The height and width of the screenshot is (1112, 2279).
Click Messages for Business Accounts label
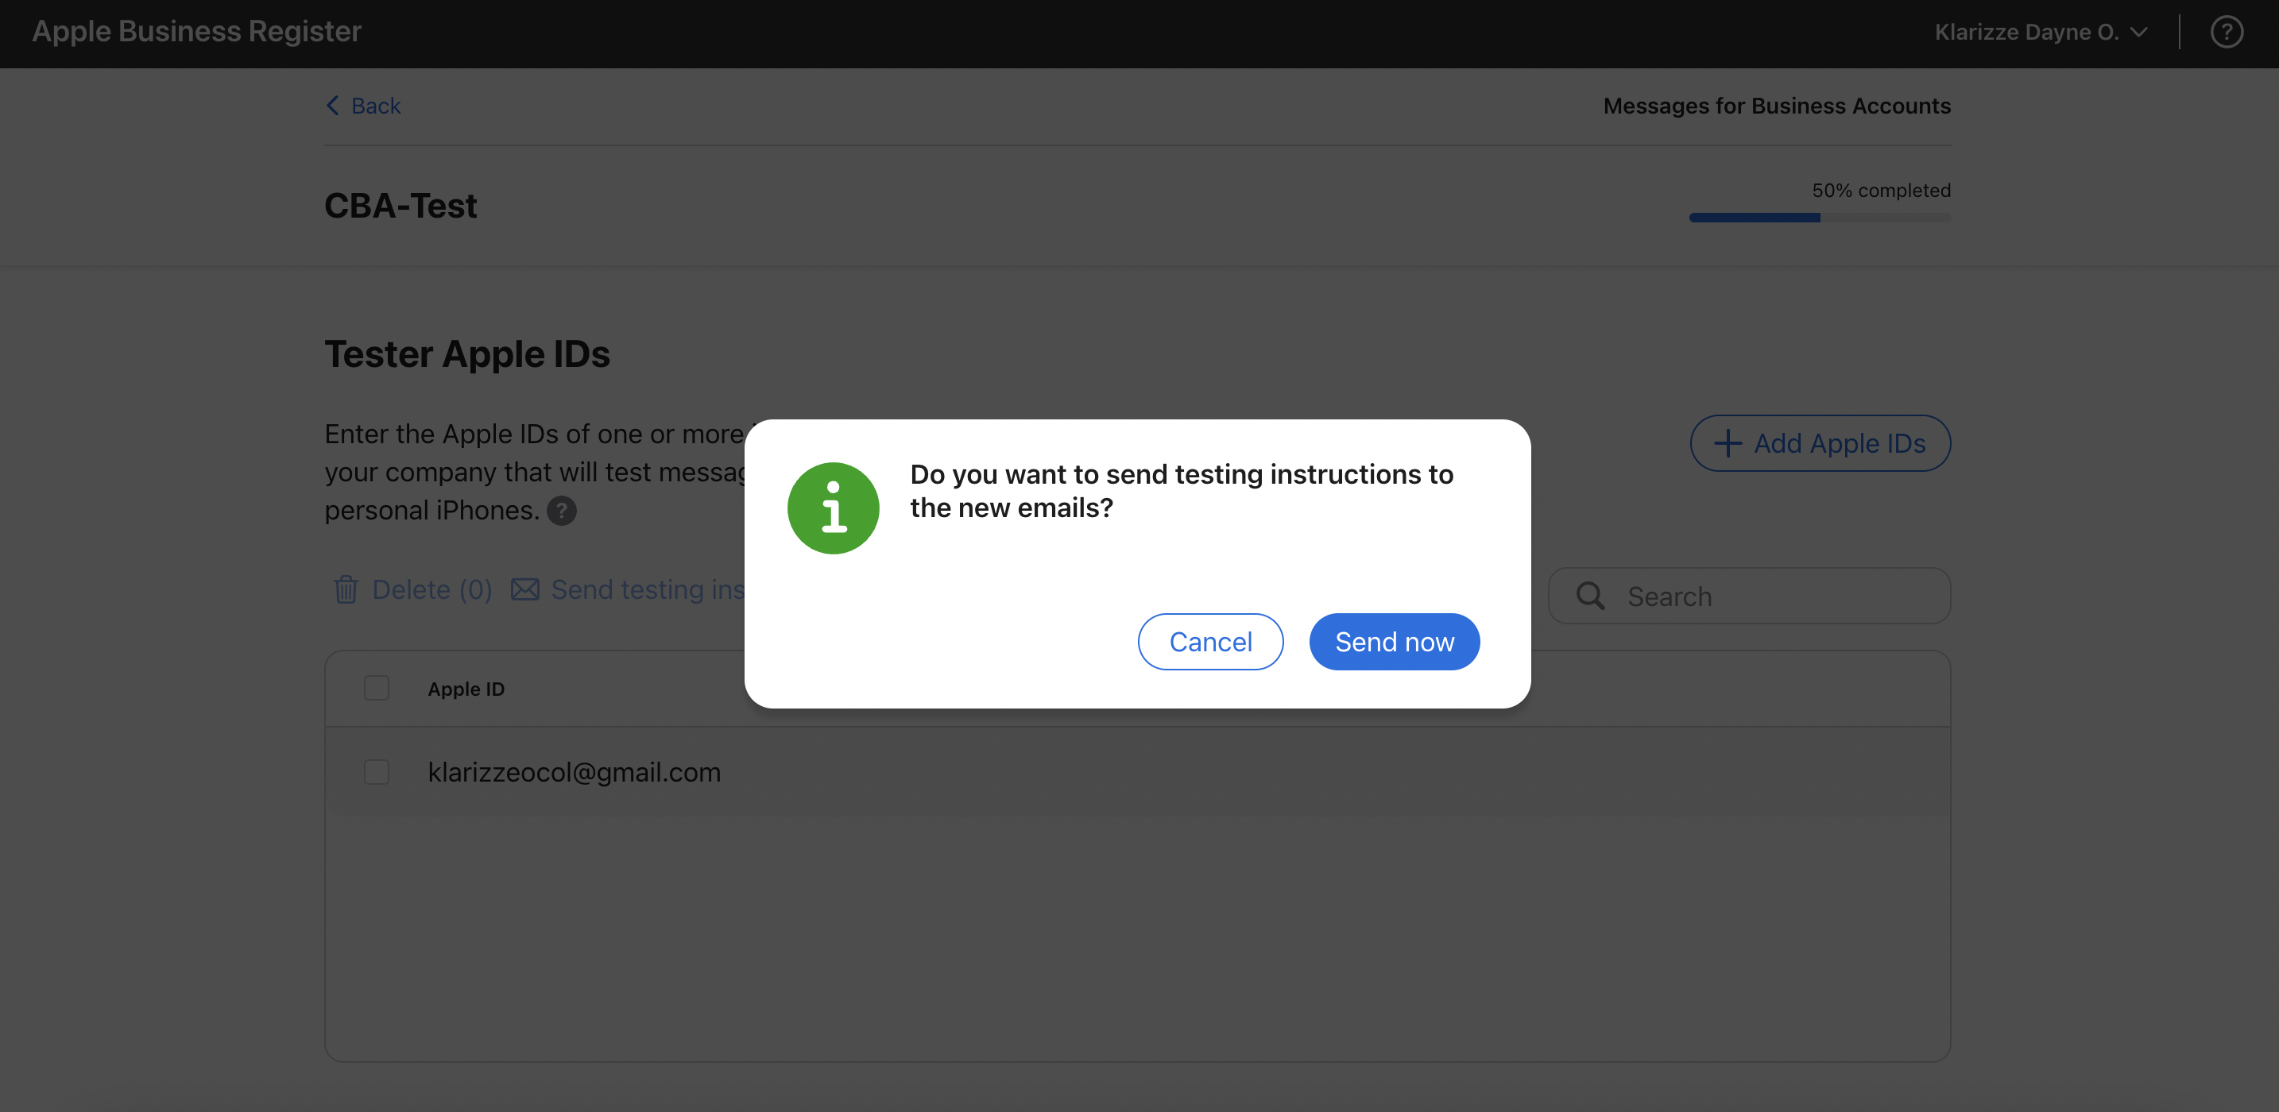point(1777,106)
